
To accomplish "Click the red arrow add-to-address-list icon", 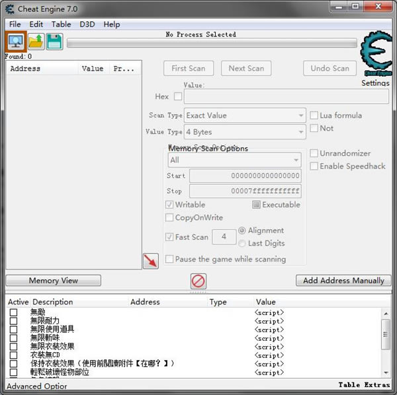I will (x=151, y=261).
